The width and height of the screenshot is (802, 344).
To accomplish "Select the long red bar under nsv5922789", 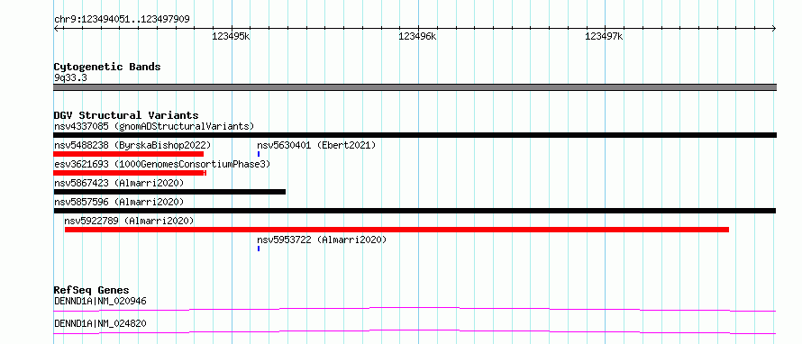I will (x=396, y=230).
